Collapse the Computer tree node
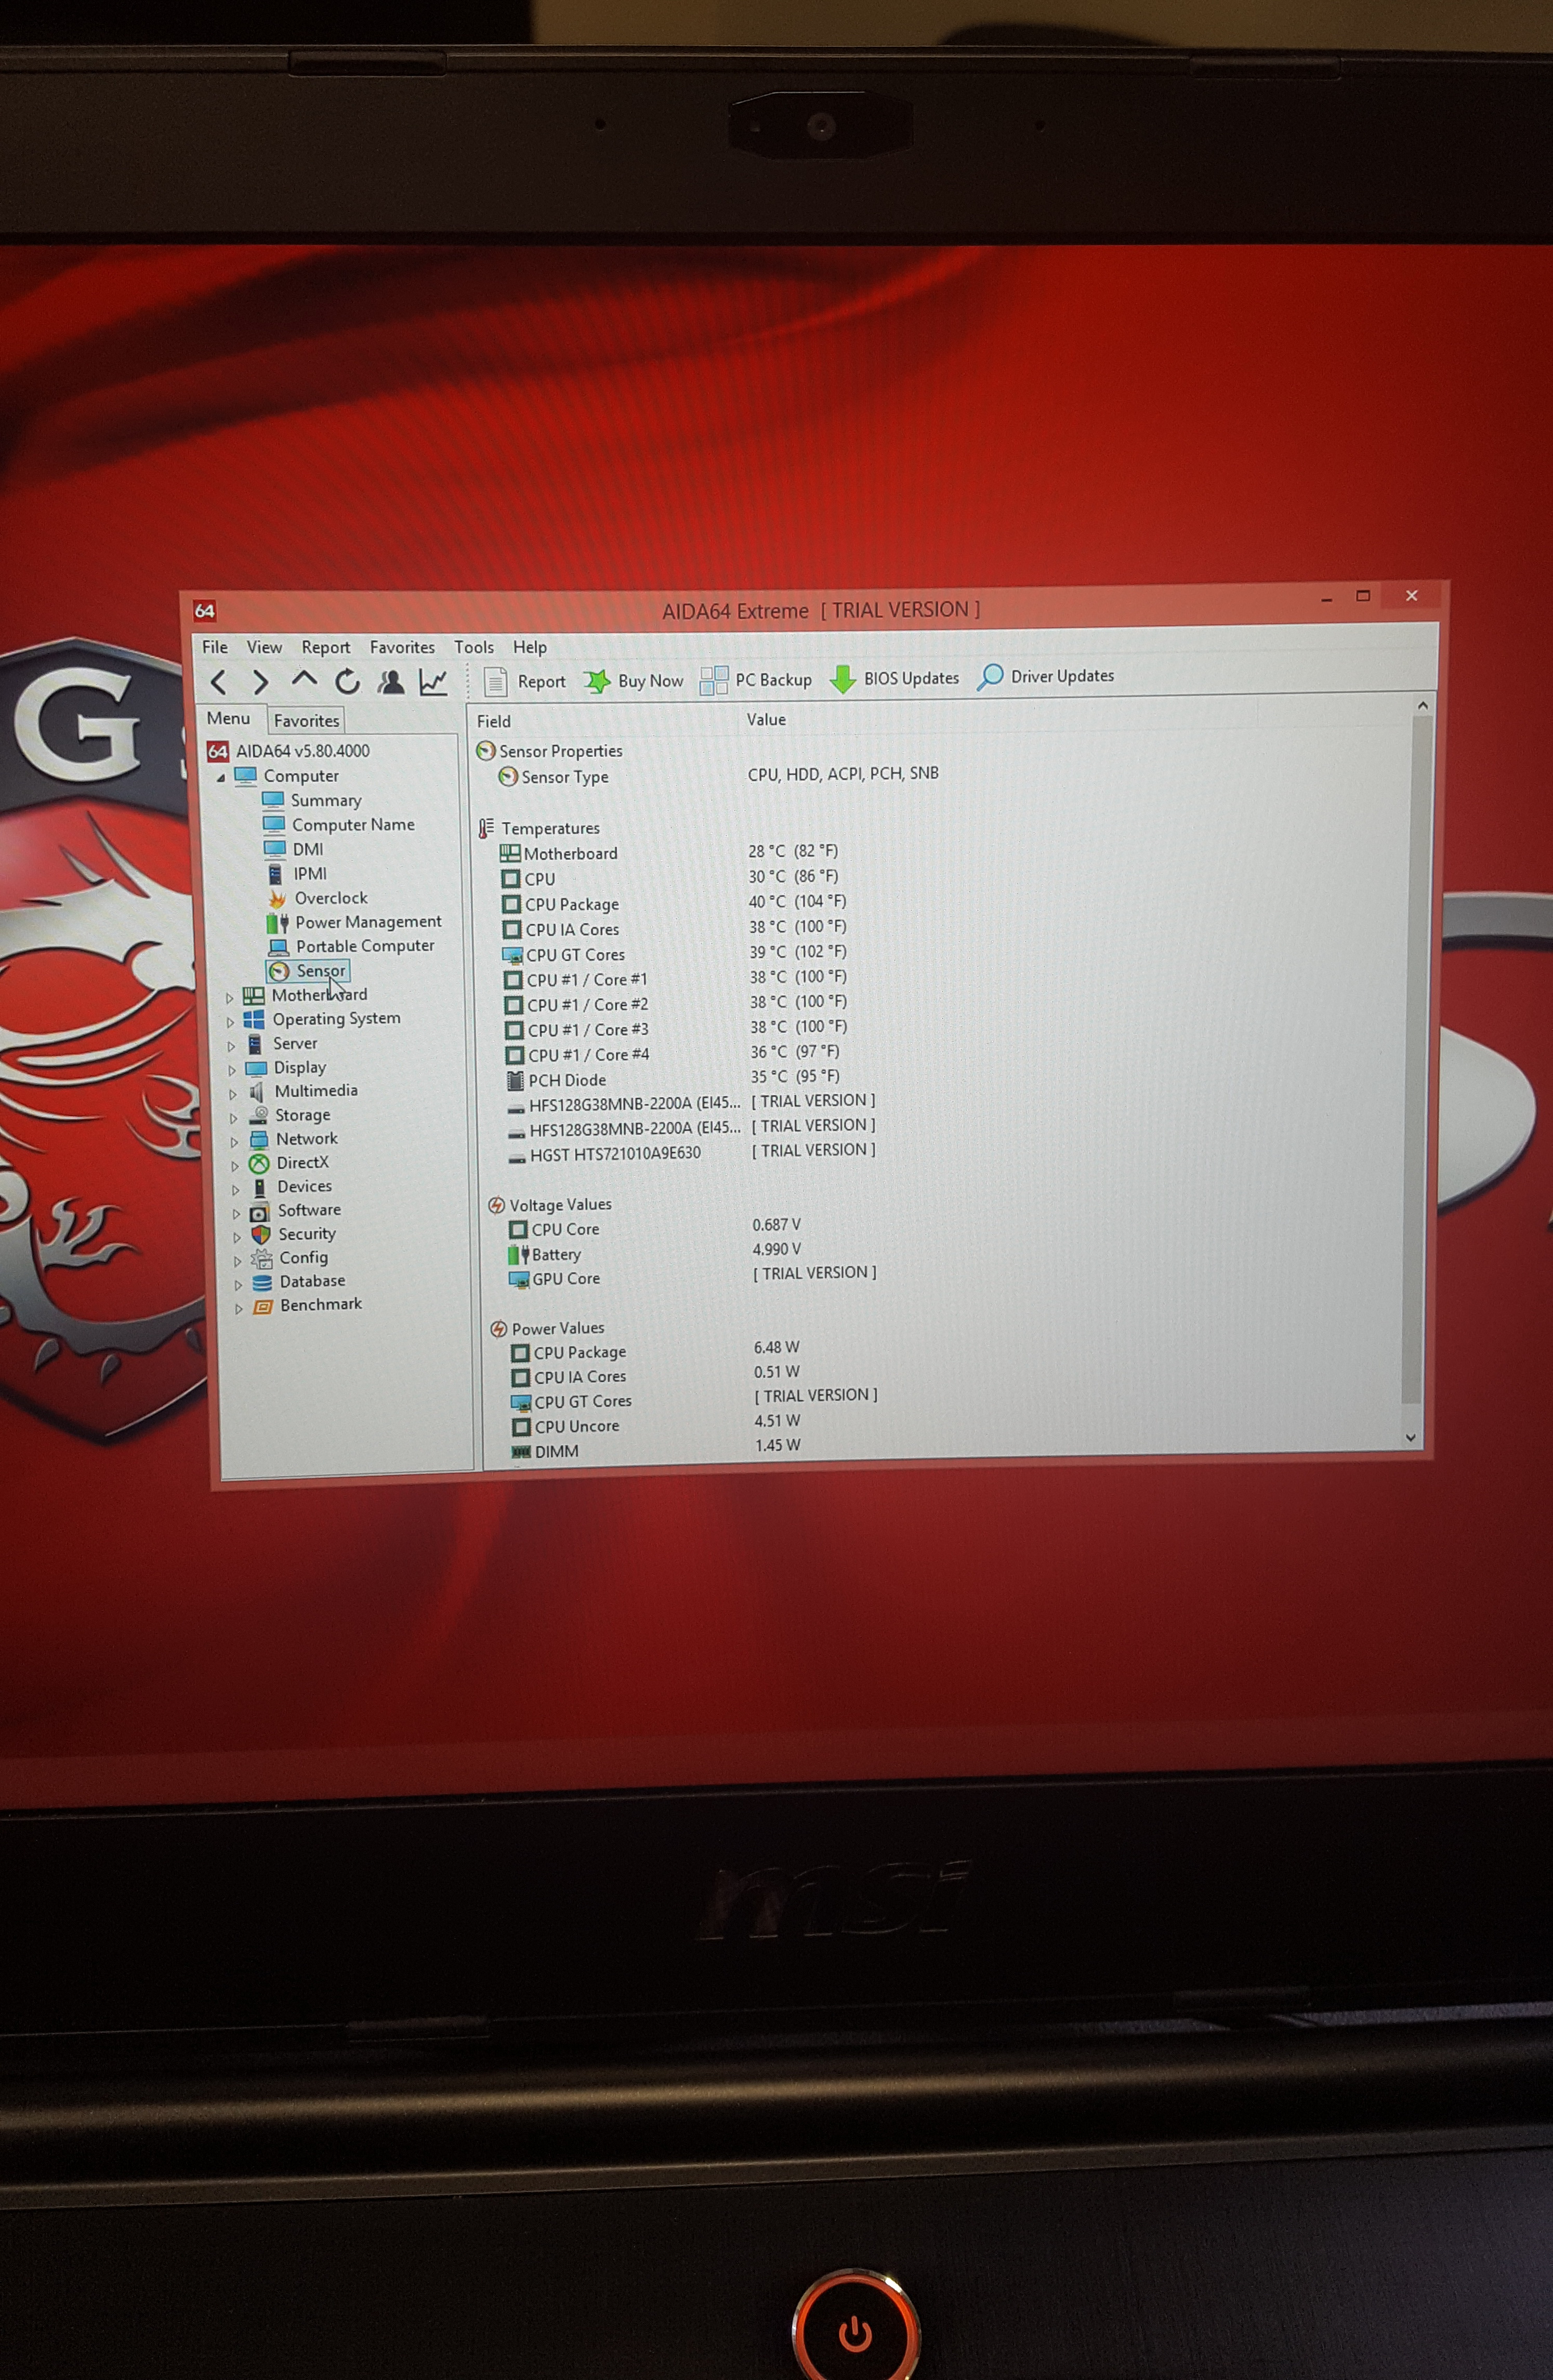1553x2380 pixels. [x=220, y=777]
